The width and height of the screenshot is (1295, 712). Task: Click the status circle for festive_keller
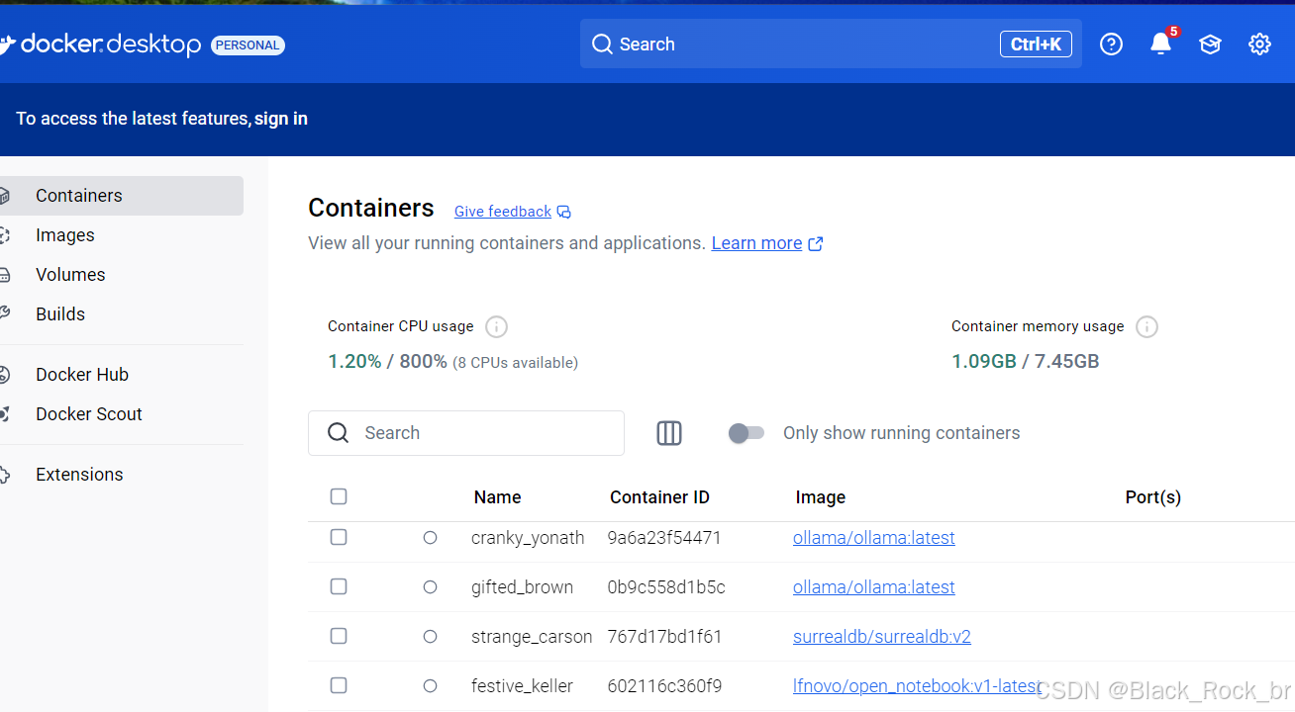[430, 686]
